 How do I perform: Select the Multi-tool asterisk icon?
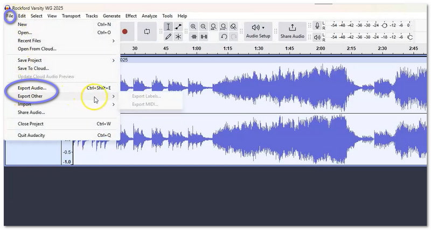[x=178, y=36]
